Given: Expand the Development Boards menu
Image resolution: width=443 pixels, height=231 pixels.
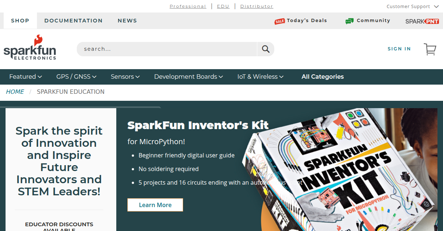Looking at the screenshot, I should click(x=188, y=77).
